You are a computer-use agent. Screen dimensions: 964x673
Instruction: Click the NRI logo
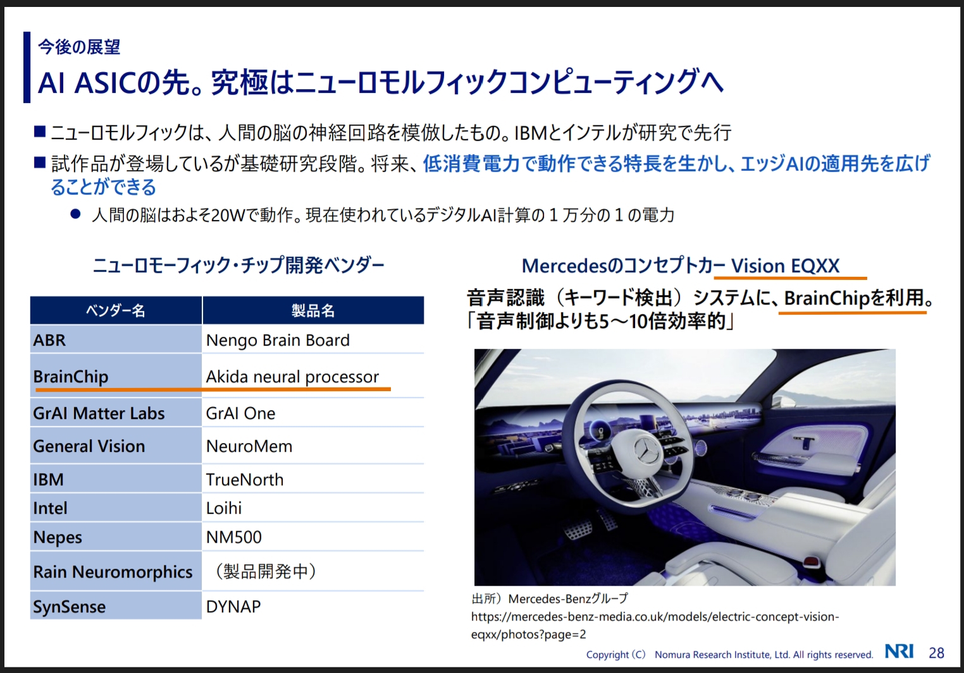(899, 652)
